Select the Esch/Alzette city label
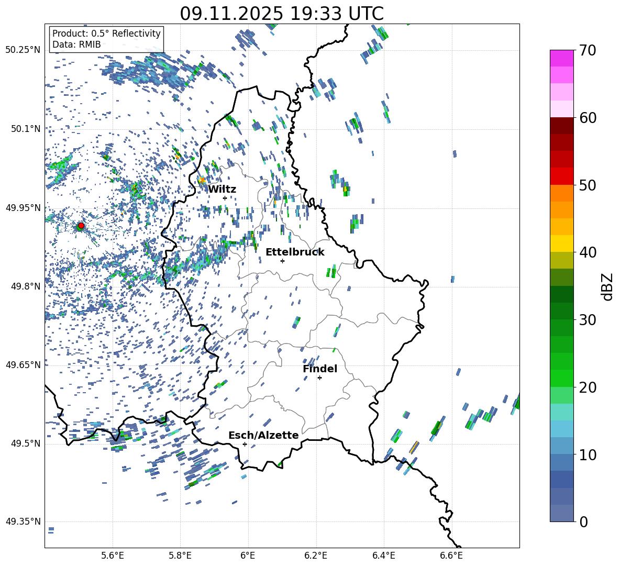 [x=263, y=435]
